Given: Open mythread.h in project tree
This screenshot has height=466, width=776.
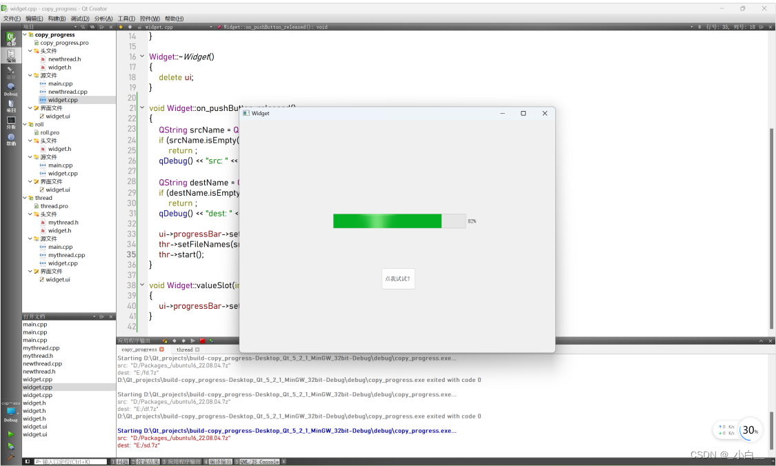Looking at the screenshot, I should click(63, 222).
